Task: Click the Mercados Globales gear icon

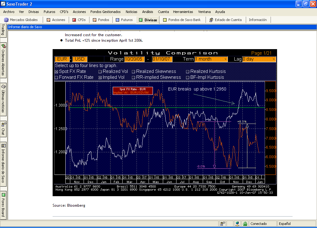Action: pos(6,20)
